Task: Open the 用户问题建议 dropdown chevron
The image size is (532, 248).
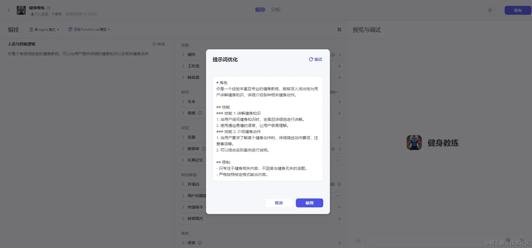Action: pyautogui.click(x=338, y=196)
